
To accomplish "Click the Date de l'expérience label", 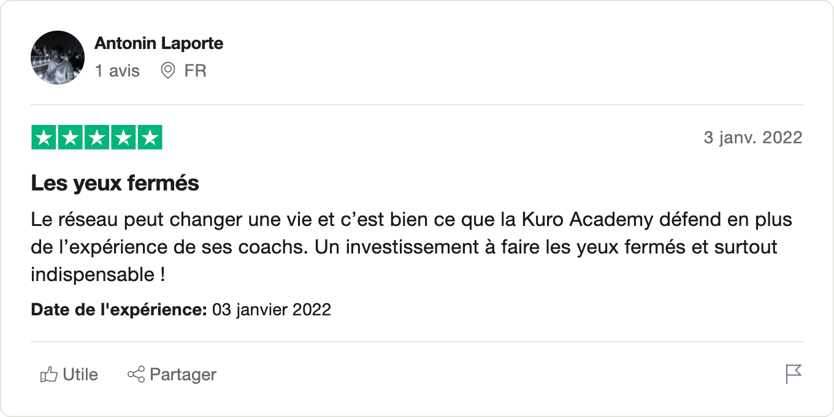I will click(119, 310).
